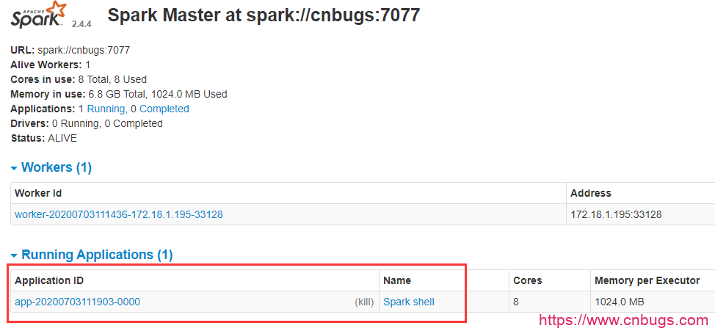Open worker-20200703111436-172.18.1.195-33128 link
715x331 pixels.
tap(119, 214)
